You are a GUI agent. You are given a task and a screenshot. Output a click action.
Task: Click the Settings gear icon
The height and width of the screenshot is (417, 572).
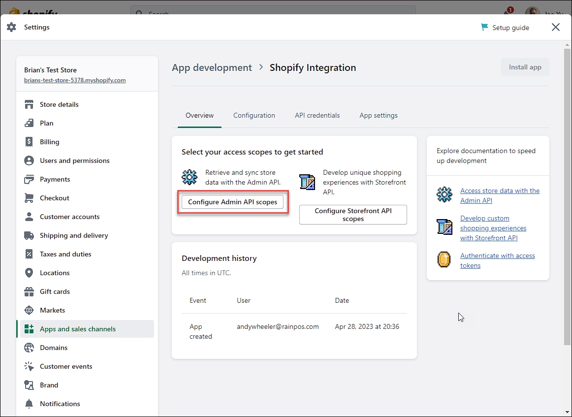click(12, 27)
